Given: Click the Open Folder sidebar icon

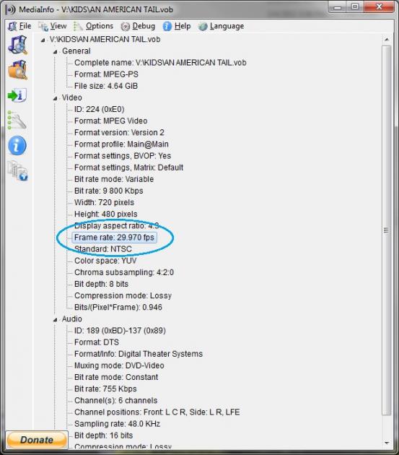Looking at the screenshot, I should (x=18, y=70).
